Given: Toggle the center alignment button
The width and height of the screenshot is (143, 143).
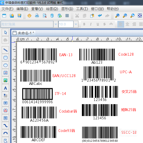Looking at the screenshot, I should point(127,24).
